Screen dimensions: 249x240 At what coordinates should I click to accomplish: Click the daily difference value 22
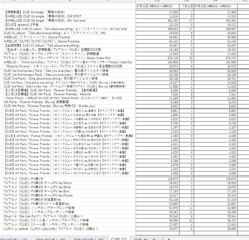pyautogui.click(x=186, y=220)
